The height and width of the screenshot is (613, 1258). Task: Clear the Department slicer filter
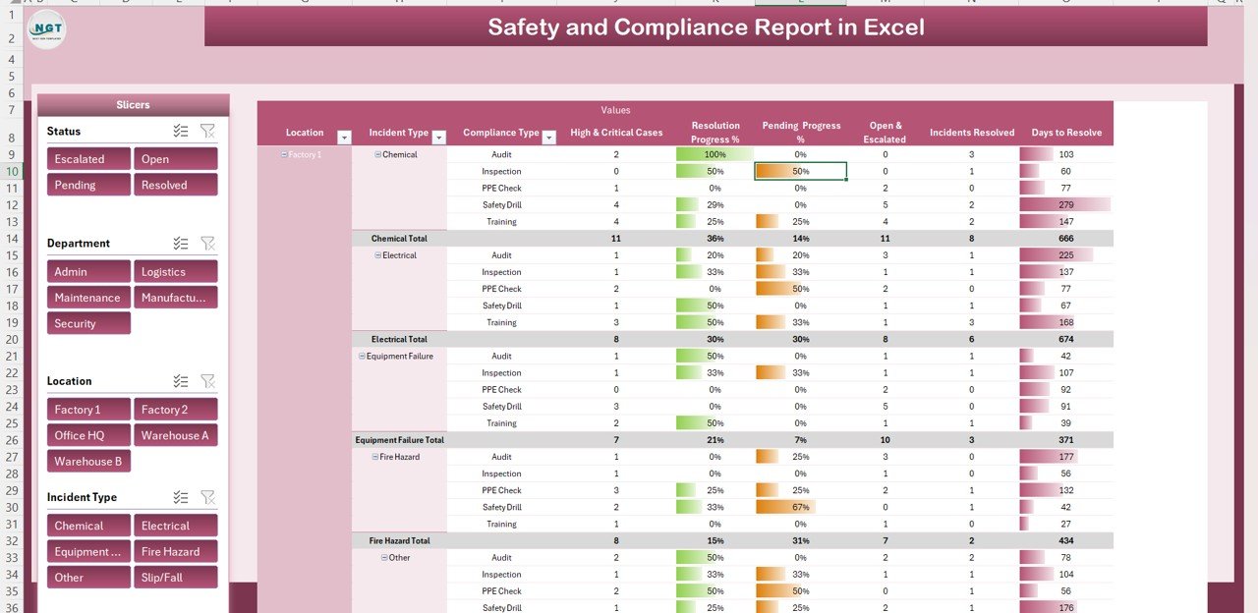point(207,243)
